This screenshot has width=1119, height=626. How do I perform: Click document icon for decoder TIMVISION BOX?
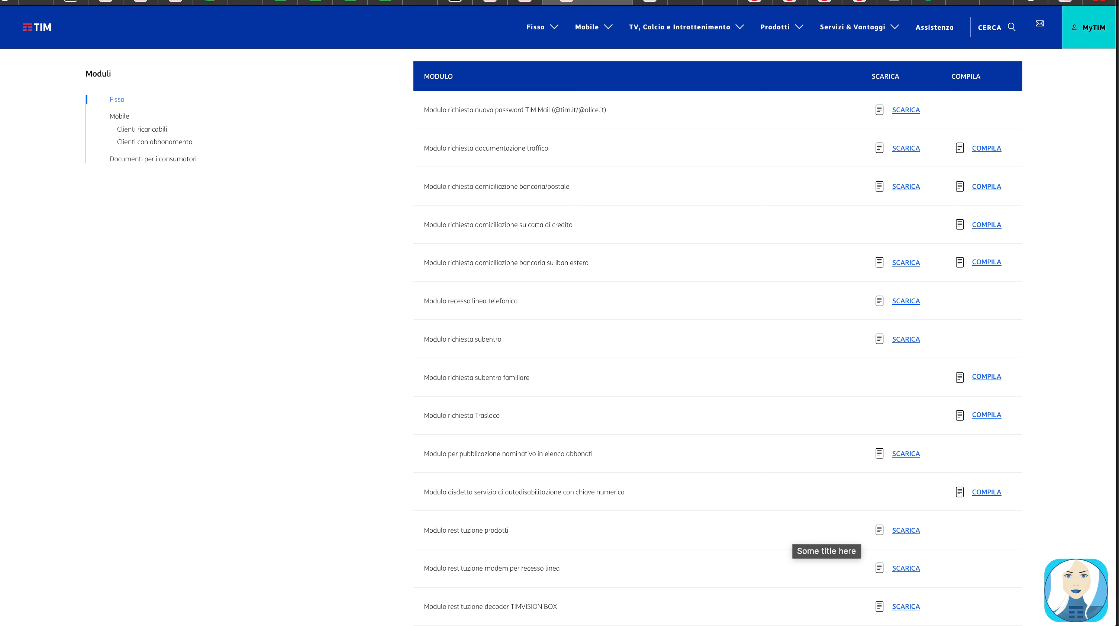[x=879, y=606]
